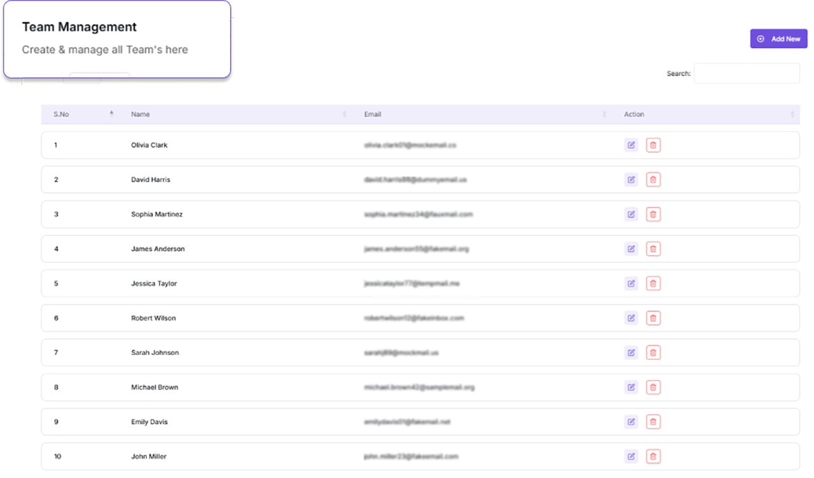The height and width of the screenshot is (478, 814).
Task: Edit the John Miller entry
Action: (x=631, y=456)
